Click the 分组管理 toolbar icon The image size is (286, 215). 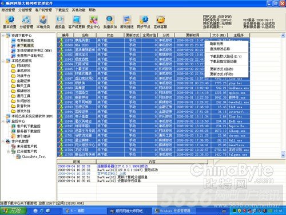(x=26, y=22)
